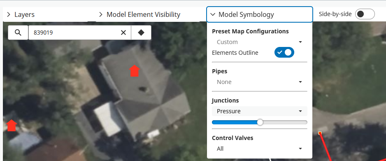Click the orange junction node on map
This screenshot has width=386, height=161.
pyautogui.click(x=320, y=133)
